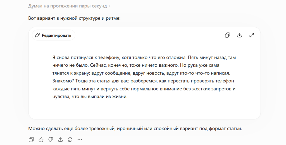This screenshot has height=145, width=286.
Task: Copy the canvas text with the card's copy icon
Action: pos(227,35)
